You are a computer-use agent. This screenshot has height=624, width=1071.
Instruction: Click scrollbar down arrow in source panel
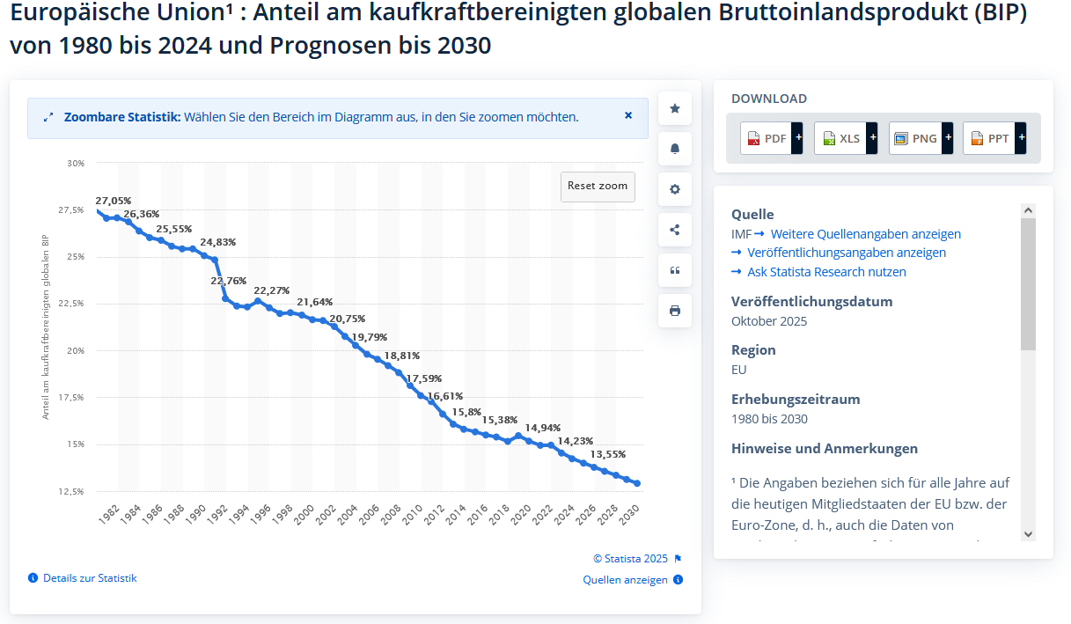click(x=1028, y=533)
